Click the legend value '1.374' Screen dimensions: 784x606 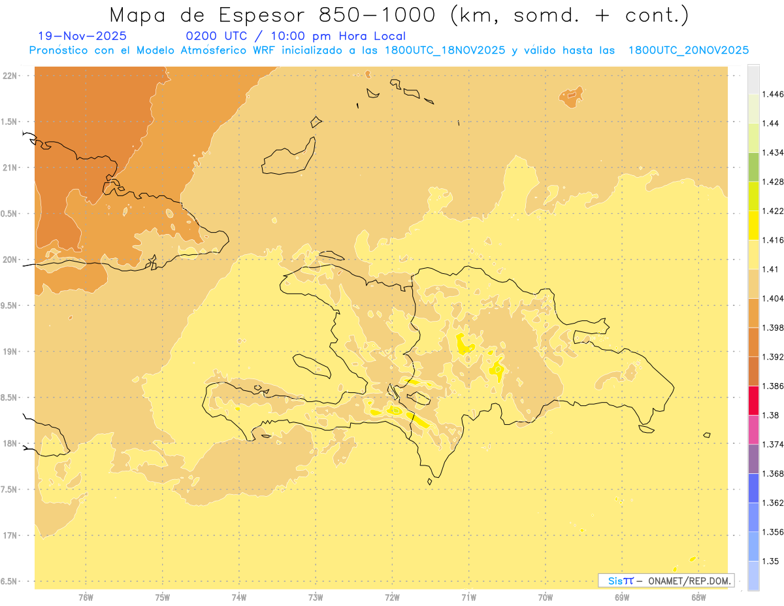click(x=773, y=445)
